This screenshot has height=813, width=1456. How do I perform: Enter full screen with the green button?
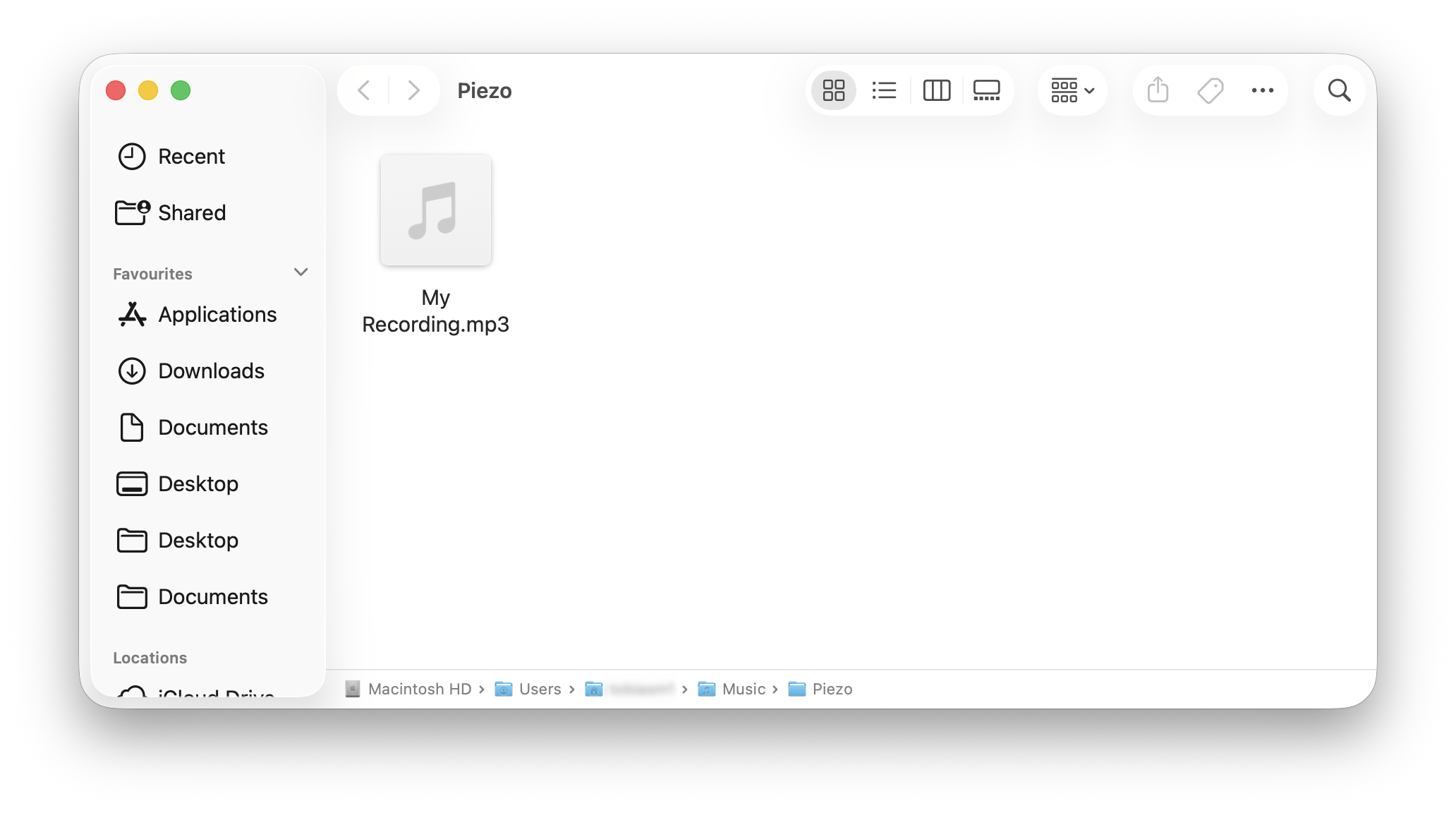click(181, 90)
